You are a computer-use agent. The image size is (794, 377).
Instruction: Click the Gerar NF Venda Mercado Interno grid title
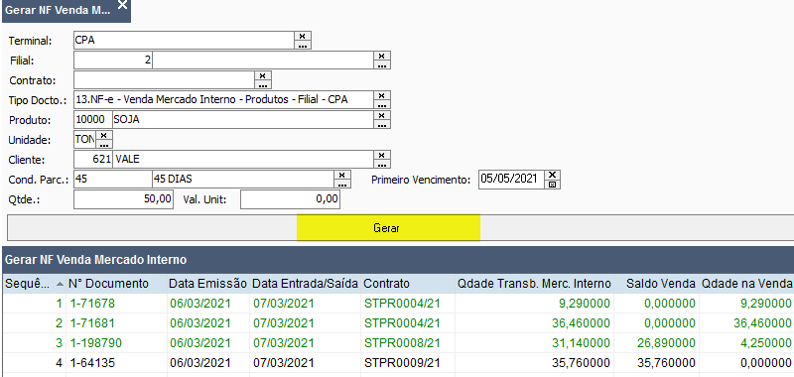click(95, 260)
